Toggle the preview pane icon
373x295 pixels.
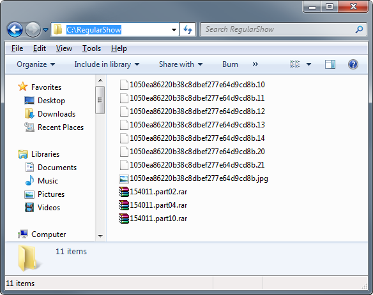330,64
